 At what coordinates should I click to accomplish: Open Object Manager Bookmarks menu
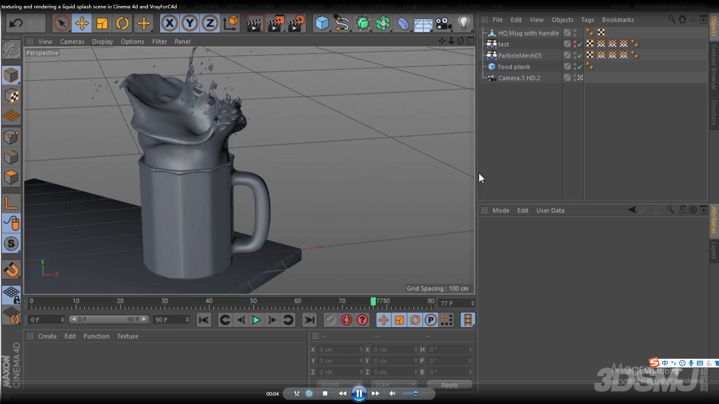(618, 19)
